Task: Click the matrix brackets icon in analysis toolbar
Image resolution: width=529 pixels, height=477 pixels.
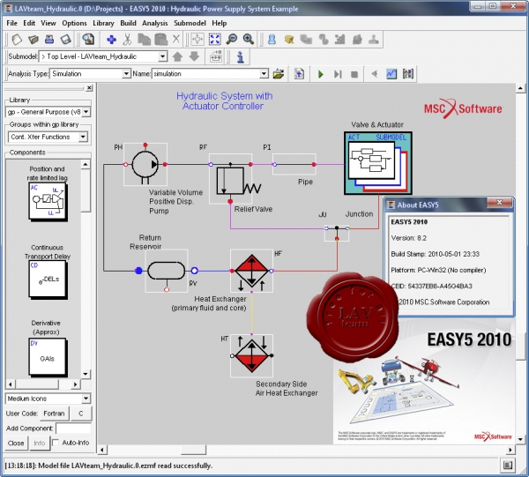Action: (408, 73)
